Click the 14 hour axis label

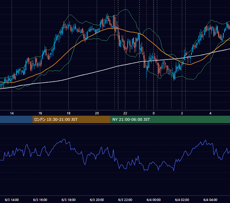click(x=12, y=113)
